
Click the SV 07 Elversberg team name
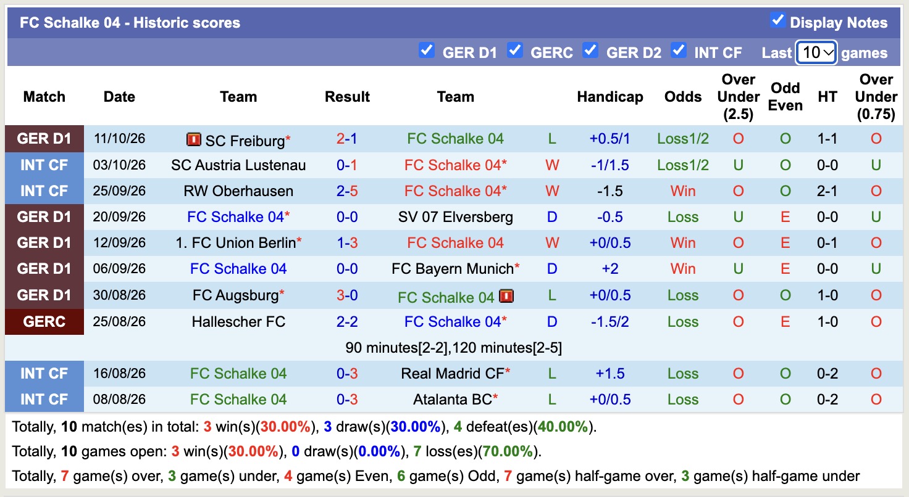coord(456,217)
